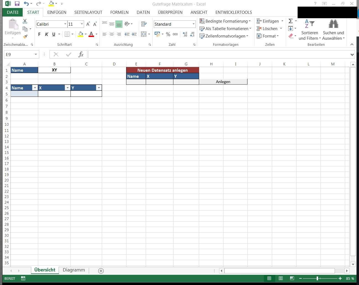Click the AutoSumme sigma icon
The width and height of the screenshot is (359, 285).
[x=290, y=21]
